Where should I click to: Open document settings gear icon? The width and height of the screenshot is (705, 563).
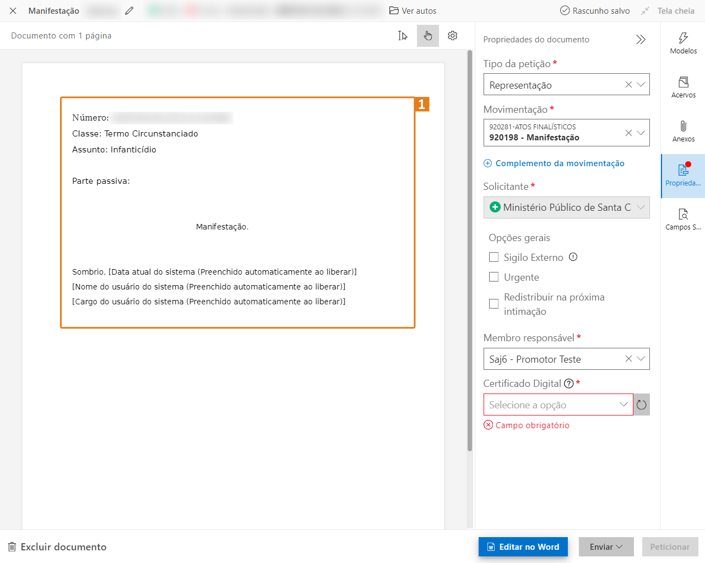453,36
